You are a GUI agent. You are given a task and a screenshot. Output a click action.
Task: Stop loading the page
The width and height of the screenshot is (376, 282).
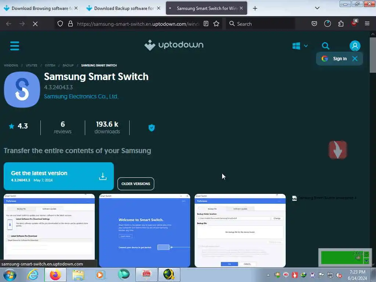35,24
